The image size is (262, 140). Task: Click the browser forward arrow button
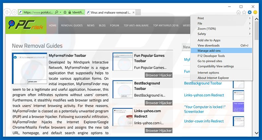[x=14, y=12]
